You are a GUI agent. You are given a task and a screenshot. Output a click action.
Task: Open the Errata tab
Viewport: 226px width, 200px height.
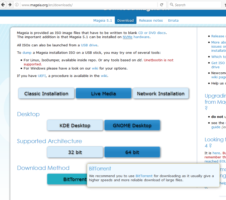pyautogui.click(x=173, y=20)
